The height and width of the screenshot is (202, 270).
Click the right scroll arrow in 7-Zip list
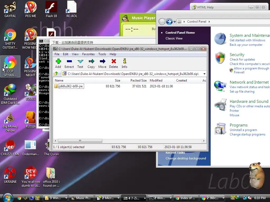[204, 141]
